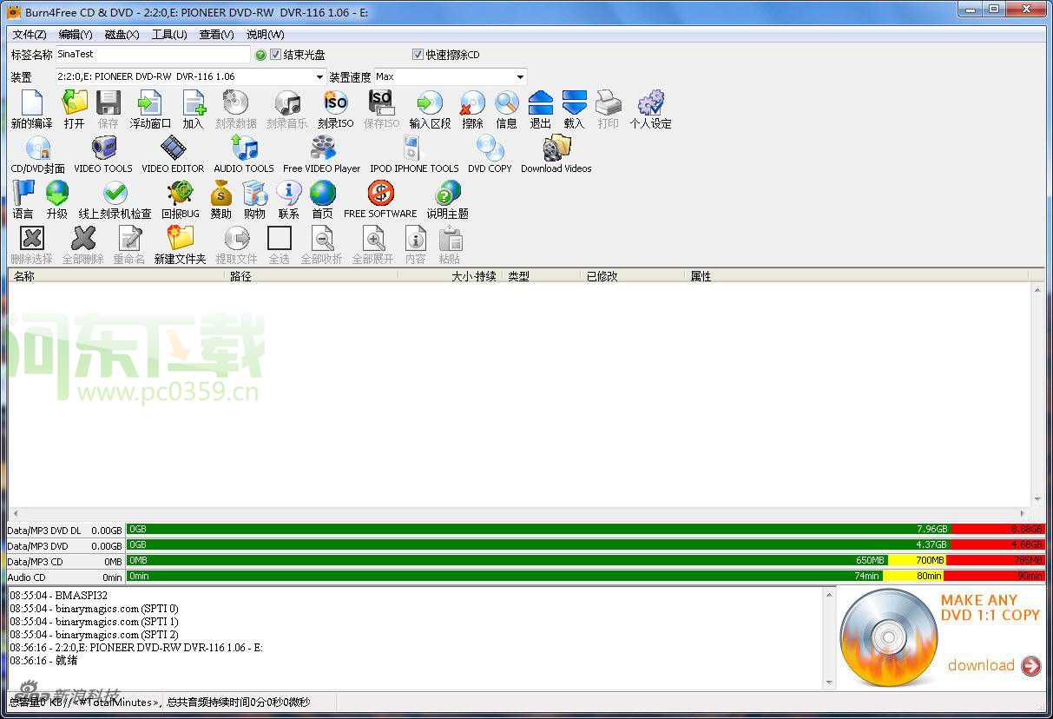
Task: Click the download link for DVD 1:1 COPY
Action: tap(982, 665)
